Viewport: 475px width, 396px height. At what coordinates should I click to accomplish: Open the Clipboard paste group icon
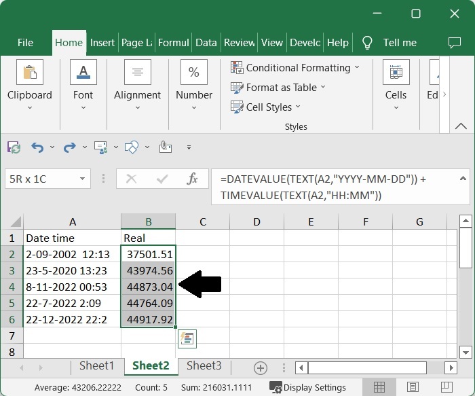(x=30, y=72)
